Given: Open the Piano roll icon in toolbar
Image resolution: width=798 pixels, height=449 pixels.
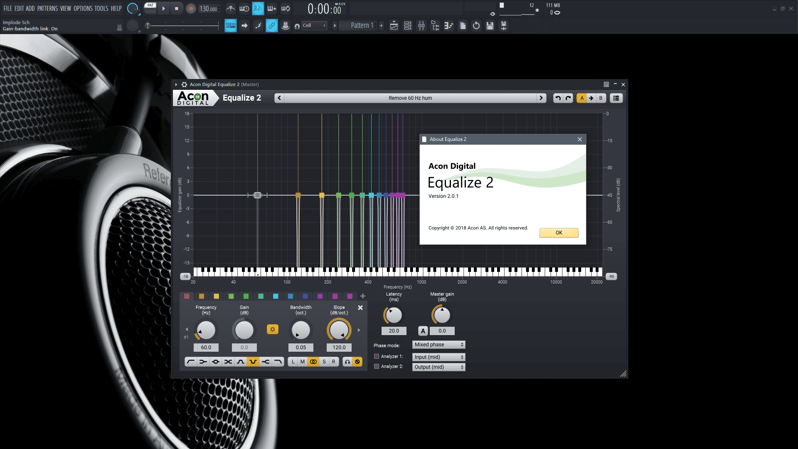Looking at the screenshot, I should tap(449, 26).
